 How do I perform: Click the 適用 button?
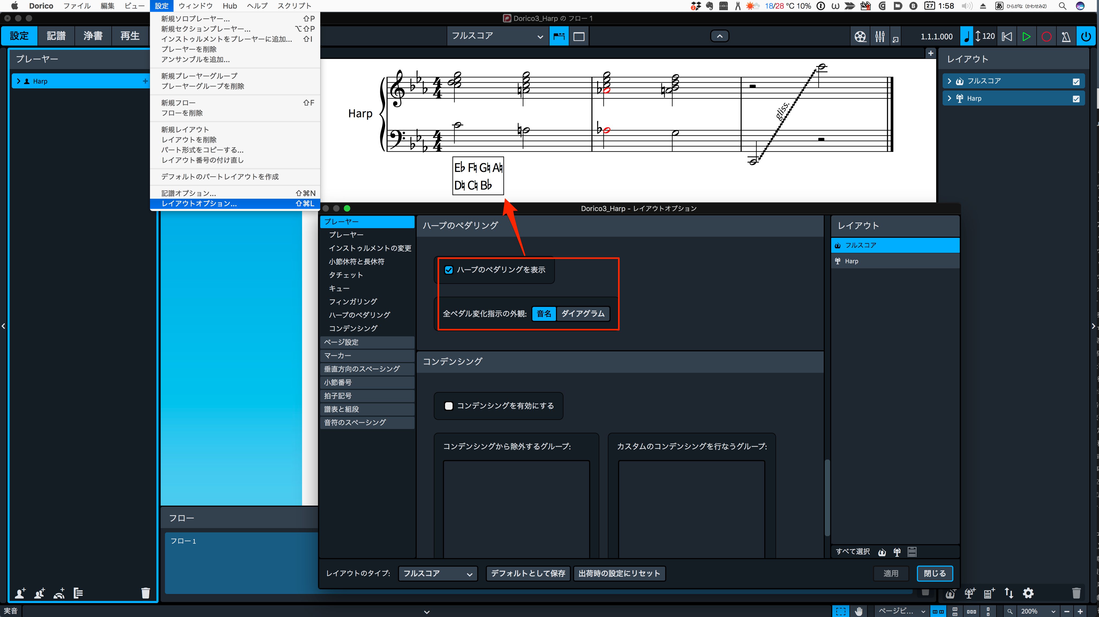click(x=890, y=573)
